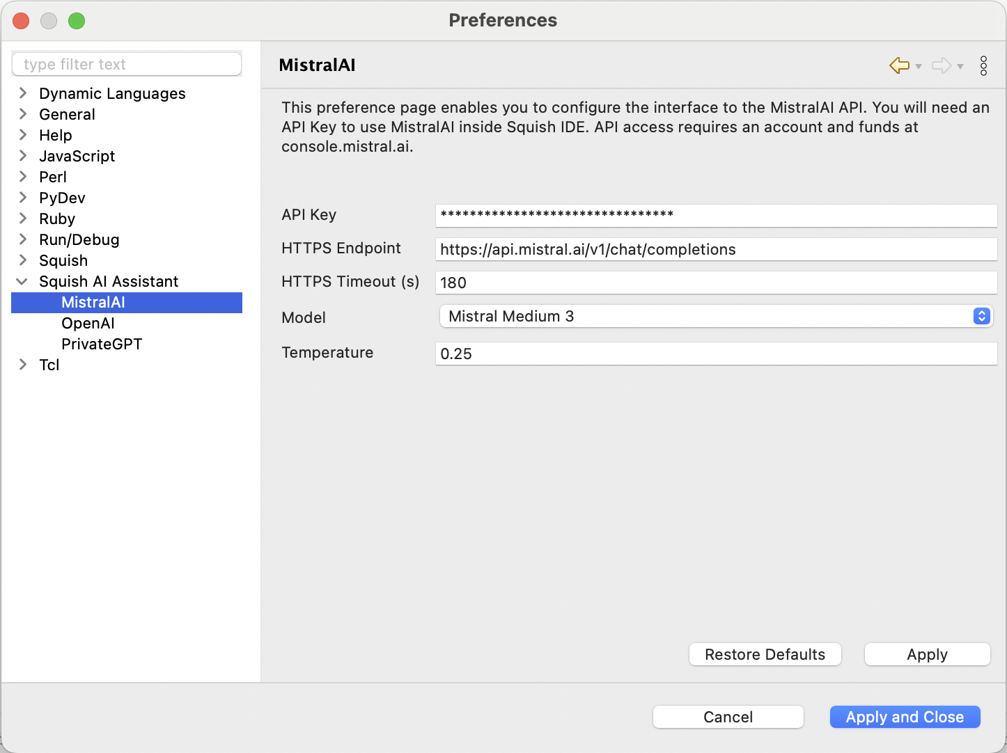Image resolution: width=1007 pixels, height=753 pixels.
Task: Open the back history dropdown arrow
Action: pyautogui.click(x=919, y=67)
